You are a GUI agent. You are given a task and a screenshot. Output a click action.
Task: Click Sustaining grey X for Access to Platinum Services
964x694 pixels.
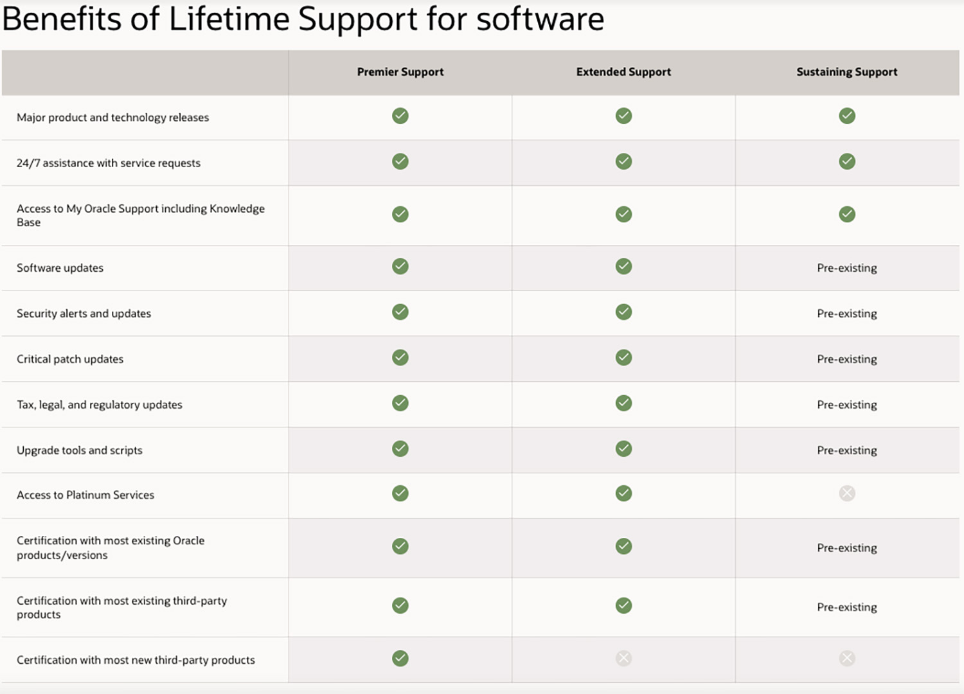coord(847,494)
